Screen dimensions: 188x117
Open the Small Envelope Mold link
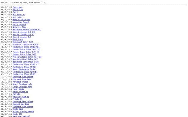[22, 84]
